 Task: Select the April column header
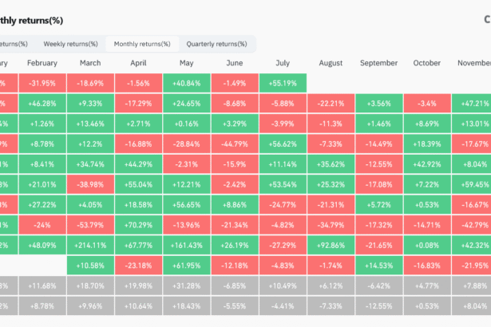(138, 62)
